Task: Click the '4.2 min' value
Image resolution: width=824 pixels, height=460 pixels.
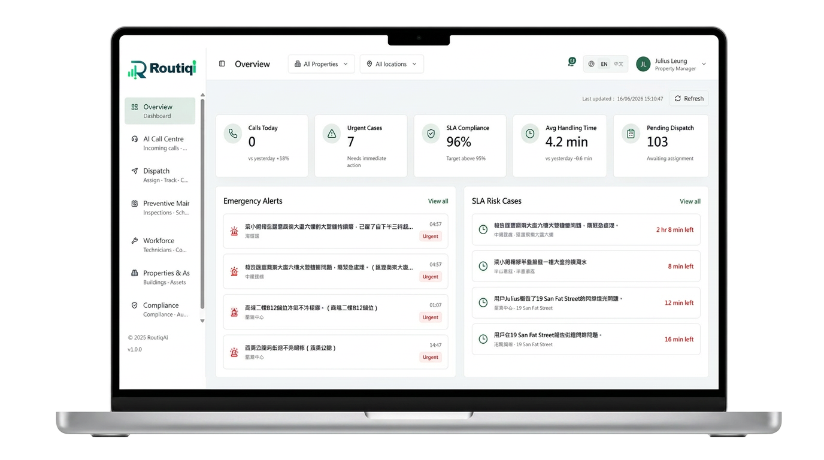Action: coord(566,142)
